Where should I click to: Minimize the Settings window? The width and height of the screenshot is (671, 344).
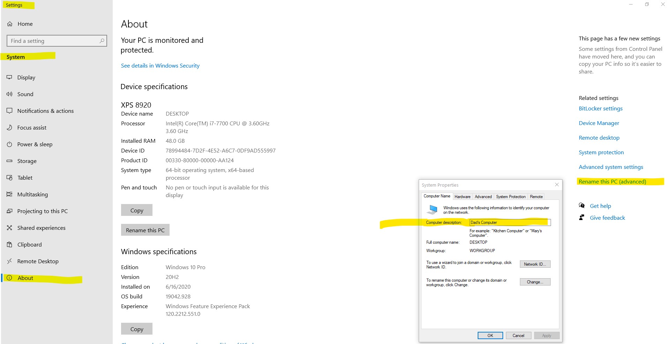631,4
